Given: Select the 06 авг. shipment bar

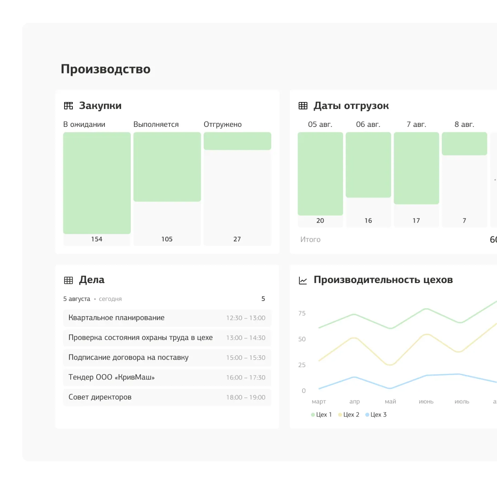Looking at the screenshot, I should pos(368,165).
